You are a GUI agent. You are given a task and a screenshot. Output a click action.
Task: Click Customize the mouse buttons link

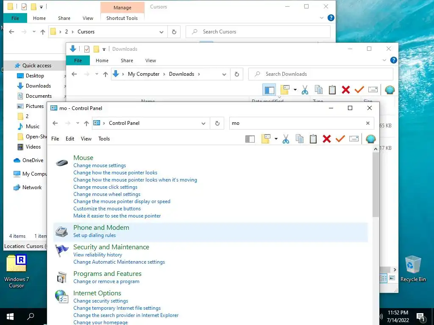click(x=107, y=209)
